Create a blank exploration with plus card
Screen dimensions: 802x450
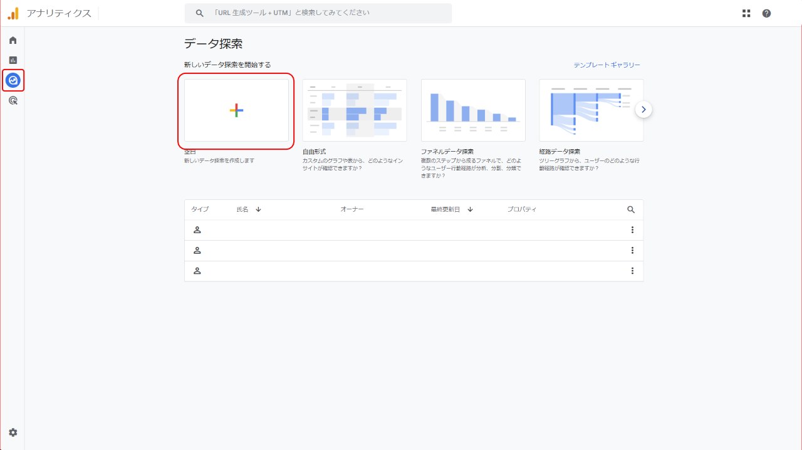[236, 110]
